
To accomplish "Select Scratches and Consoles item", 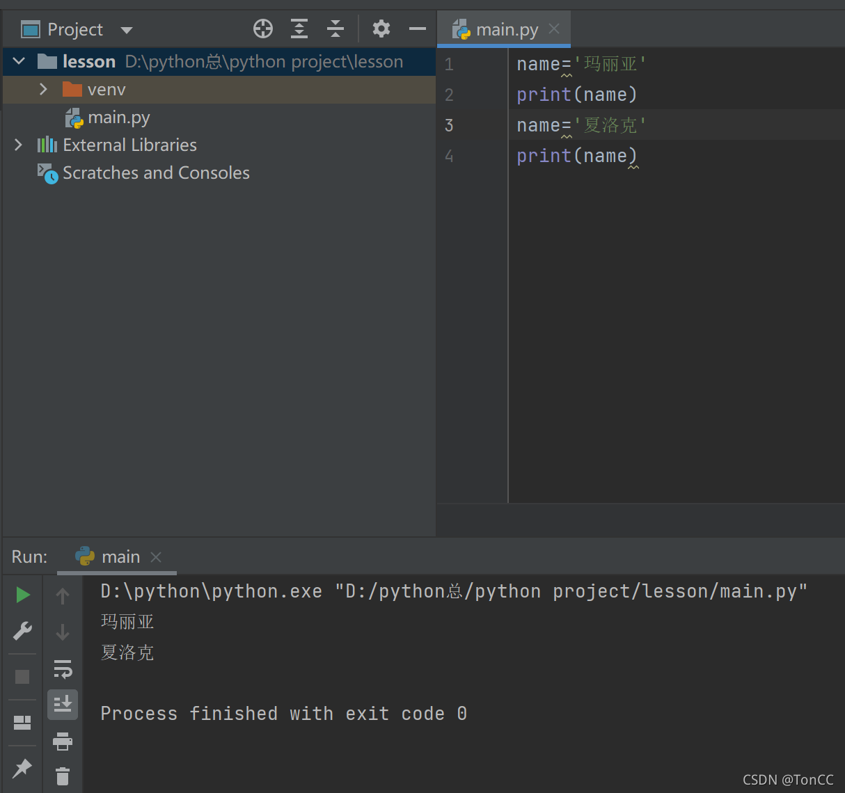I will pos(143,173).
